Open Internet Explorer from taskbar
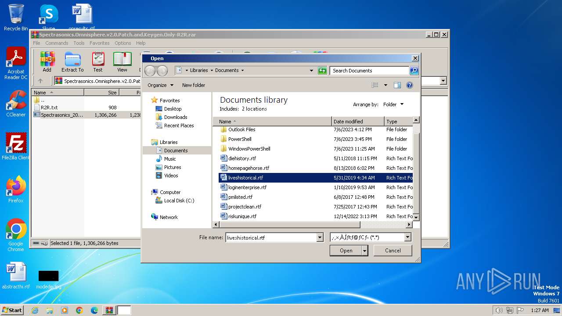 tap(35, 310)
